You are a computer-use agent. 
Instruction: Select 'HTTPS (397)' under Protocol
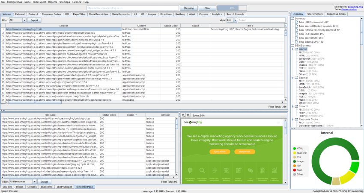[311, 116]
